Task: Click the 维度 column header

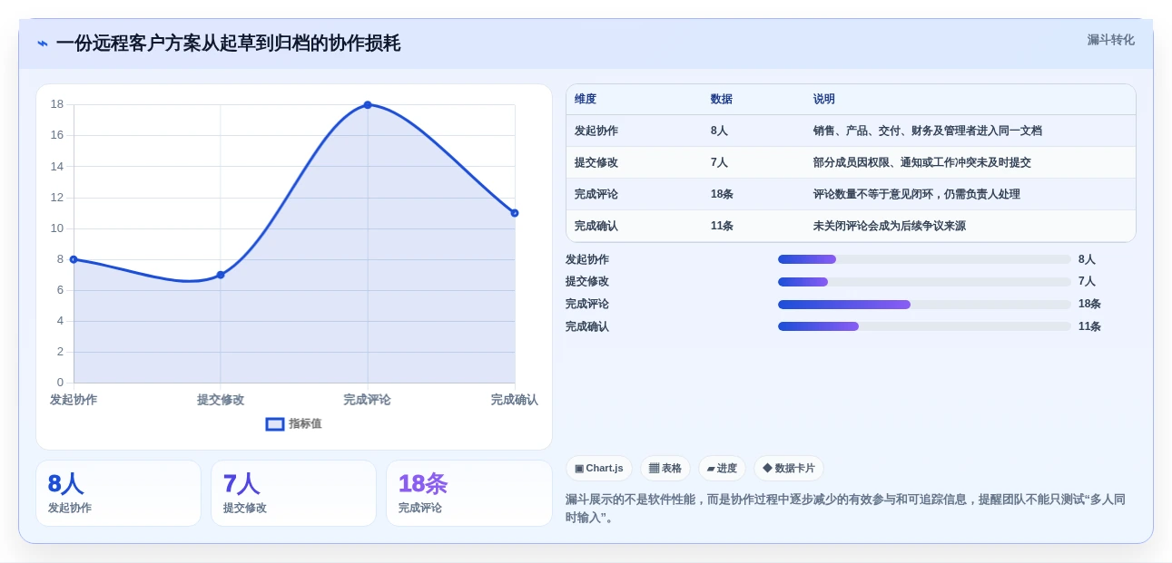Action: coord(586,100)
